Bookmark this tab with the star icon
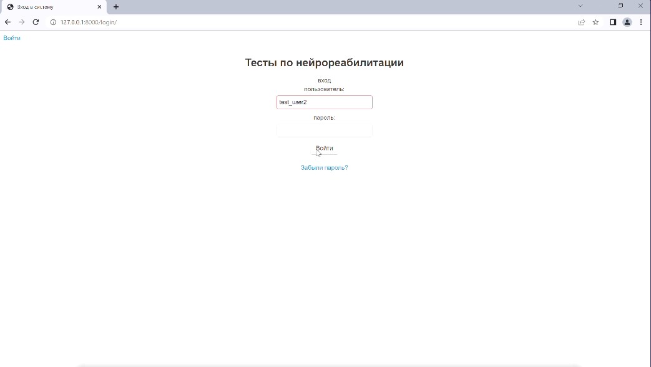This screenshot has height=367, width=651. [x=596, y=22]
